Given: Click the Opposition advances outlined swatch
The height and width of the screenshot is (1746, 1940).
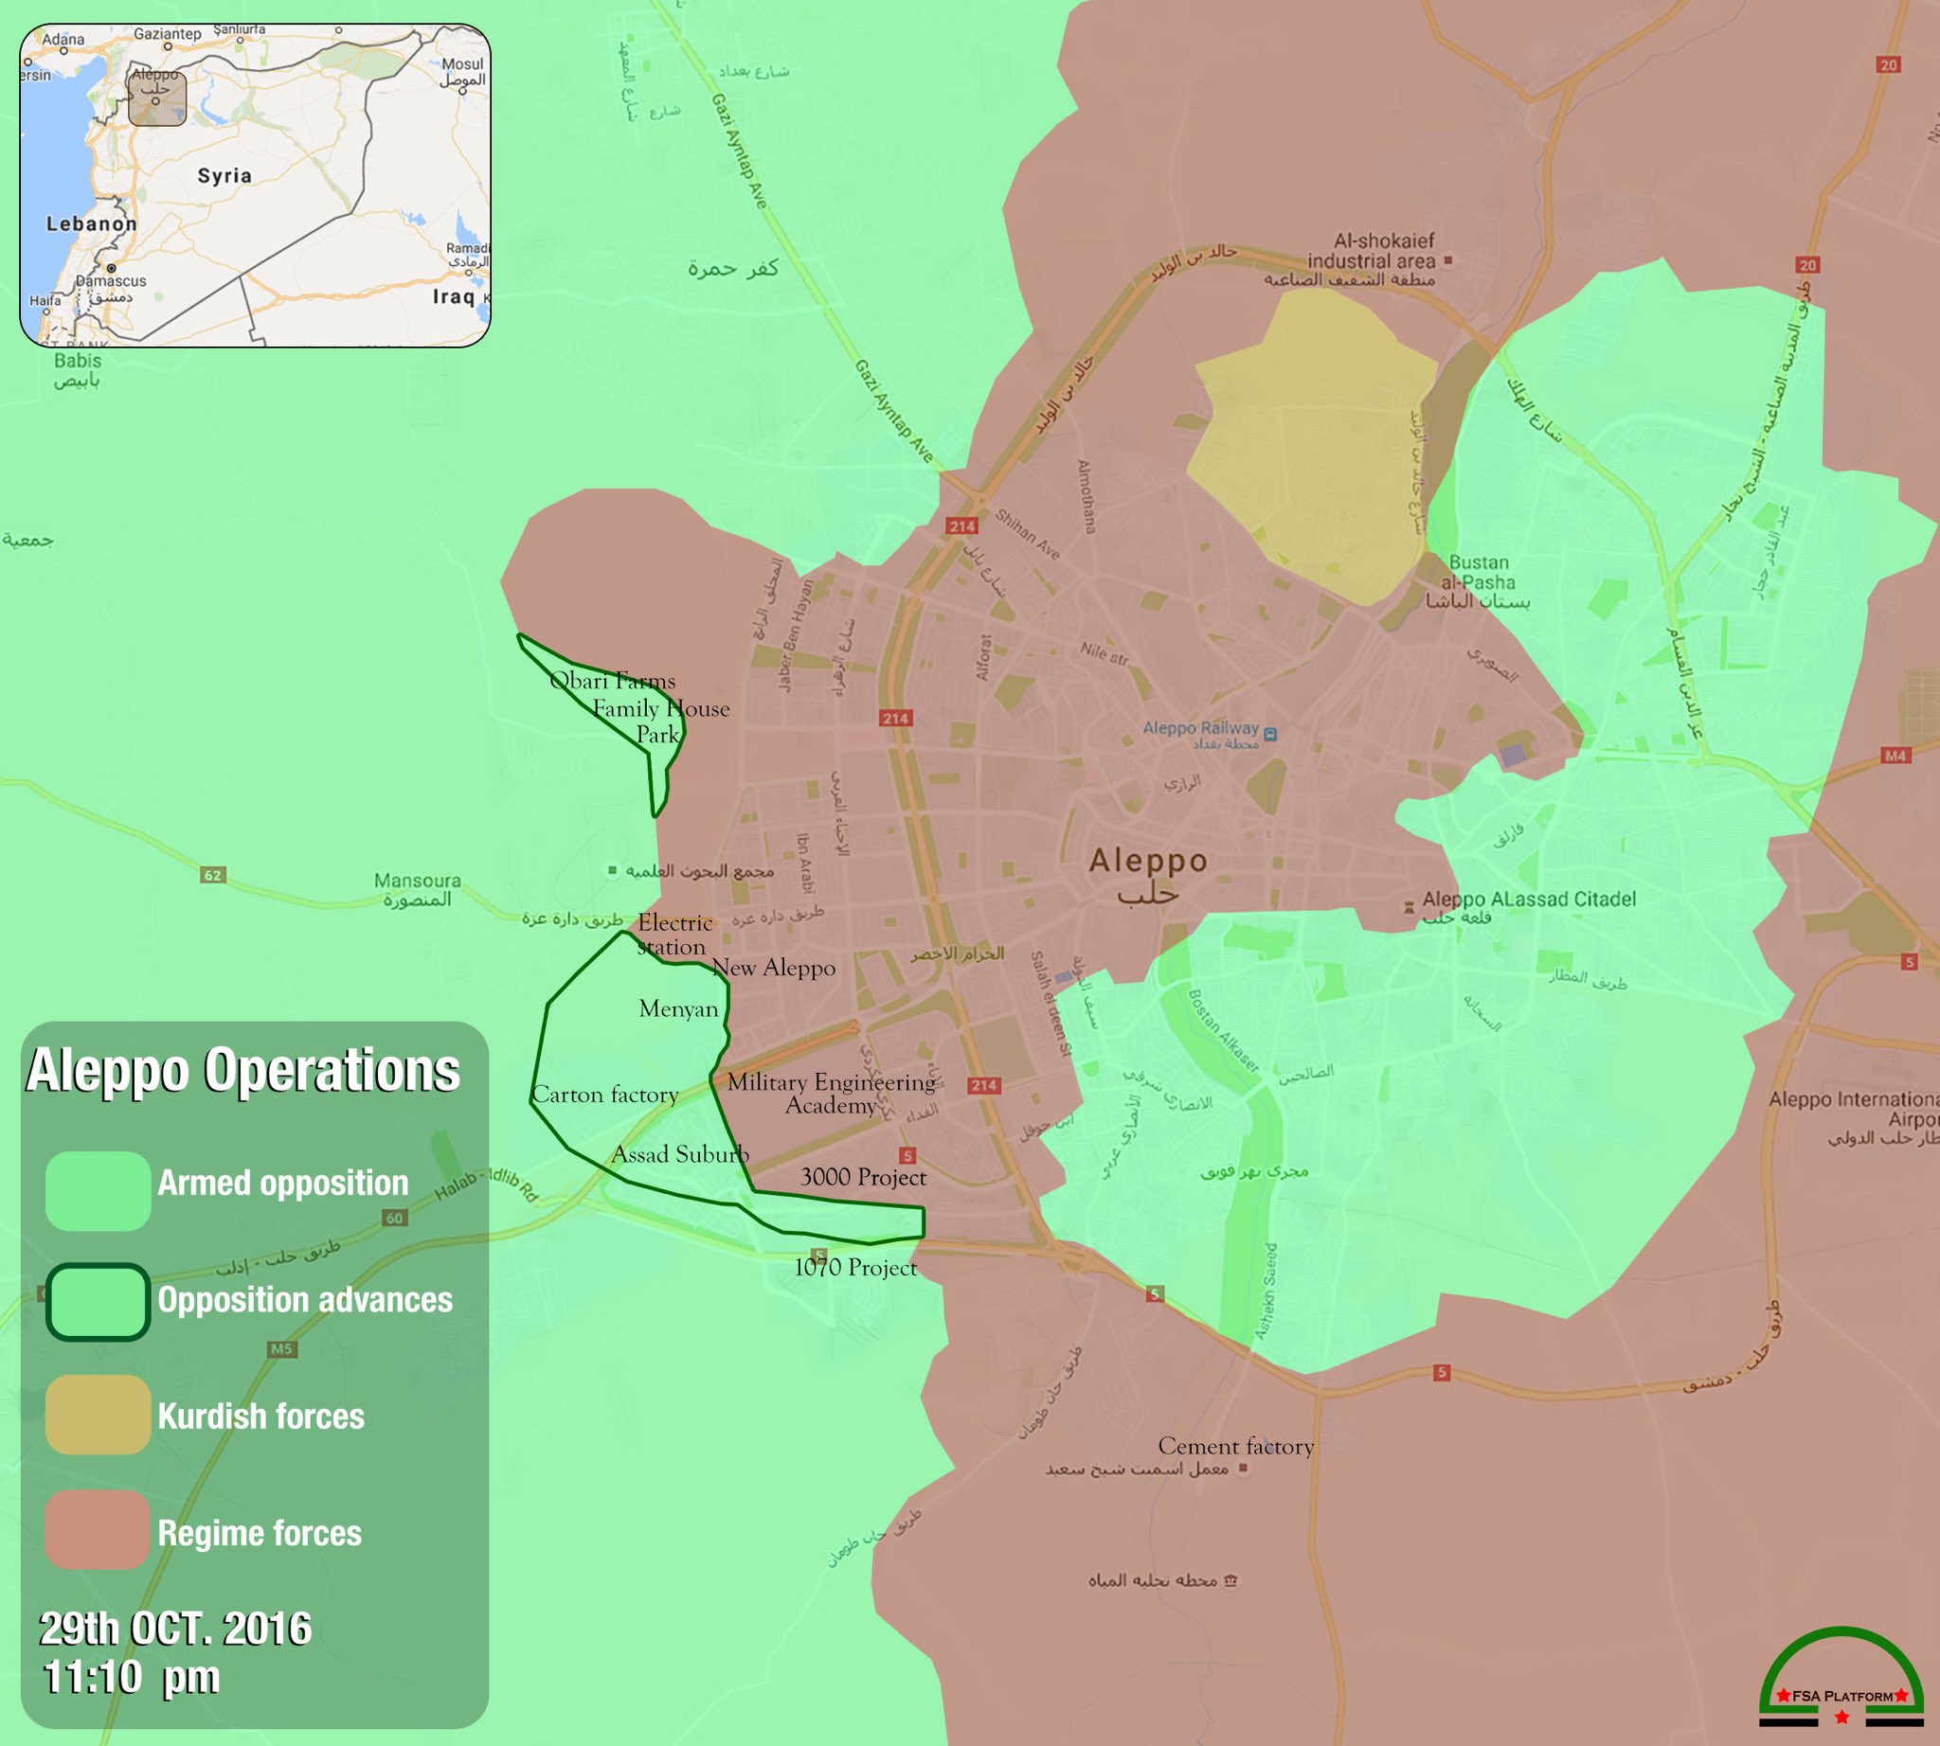Looking at the screenshot, I should (x=98, y=1301).
